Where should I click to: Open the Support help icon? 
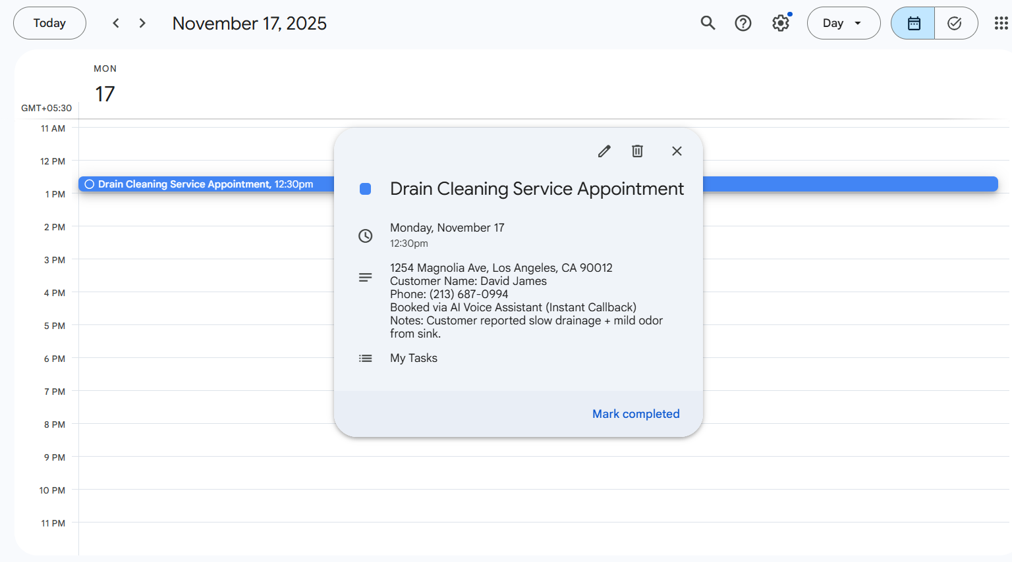tap(743, 23)
